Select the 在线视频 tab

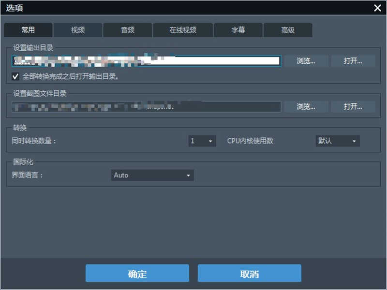point(183,30)
